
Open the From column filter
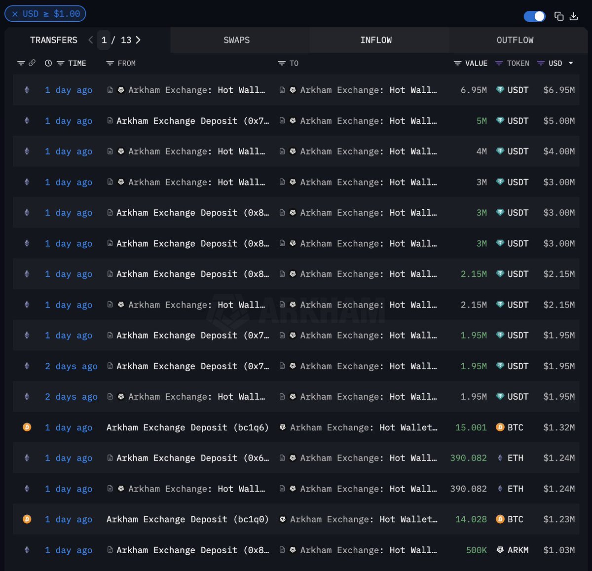coord(110,63)
